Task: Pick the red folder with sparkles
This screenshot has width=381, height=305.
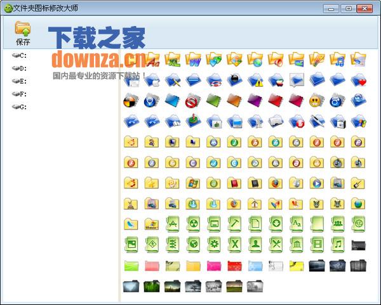Action: 234,266
